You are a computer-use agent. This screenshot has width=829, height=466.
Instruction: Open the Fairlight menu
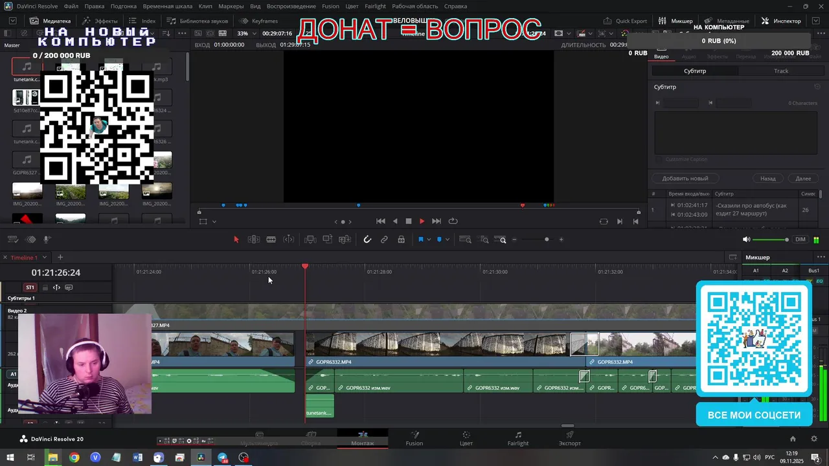[375, 6]
